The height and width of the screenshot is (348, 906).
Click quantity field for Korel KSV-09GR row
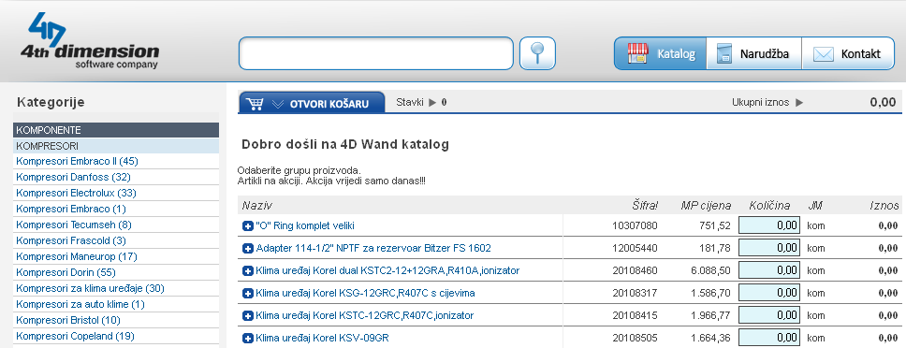pyautogui.click(x=769, y=339)
